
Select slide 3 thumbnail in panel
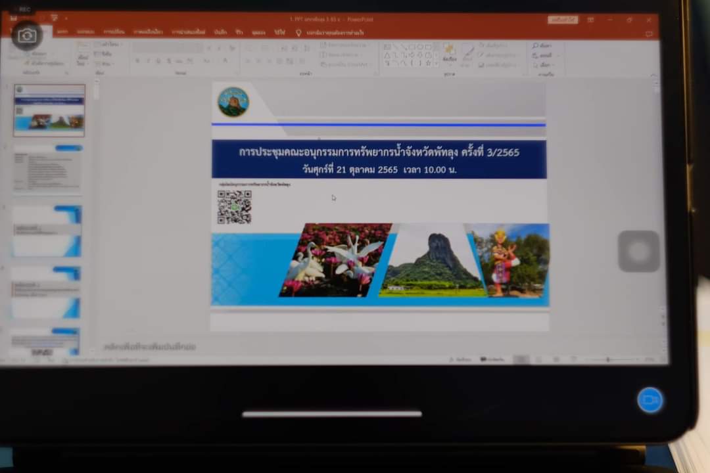pyautogui.click(x=47, y=231)
